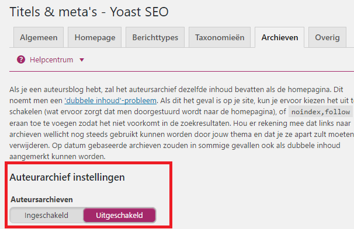Click the 'Yoast SEO' text in the title
The width and height of the screenshot is (354, 229).
tap(139, 12)
